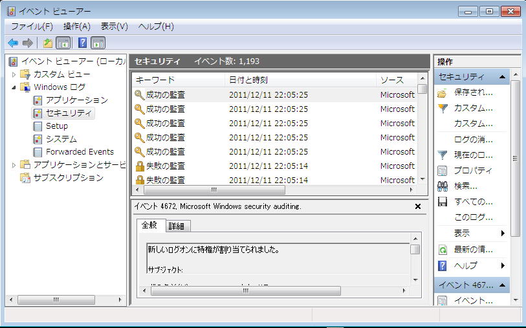Click the event list scroll-down arrow
The width and height of the screenshot is (526, 328).
point(422,179)
